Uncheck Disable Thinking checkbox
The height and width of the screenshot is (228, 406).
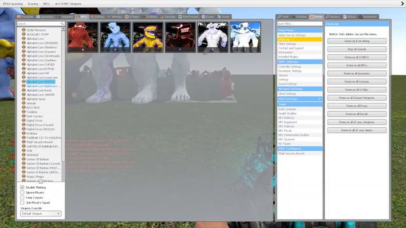click(22, 187)
